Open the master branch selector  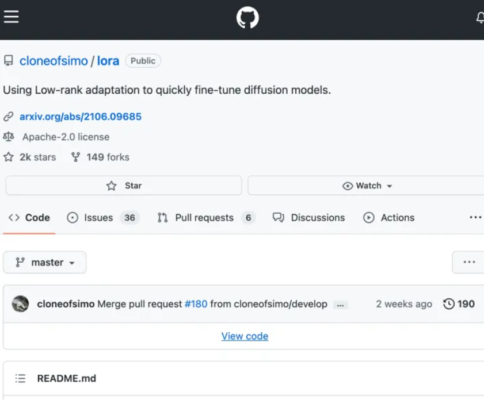click(45, 262)
